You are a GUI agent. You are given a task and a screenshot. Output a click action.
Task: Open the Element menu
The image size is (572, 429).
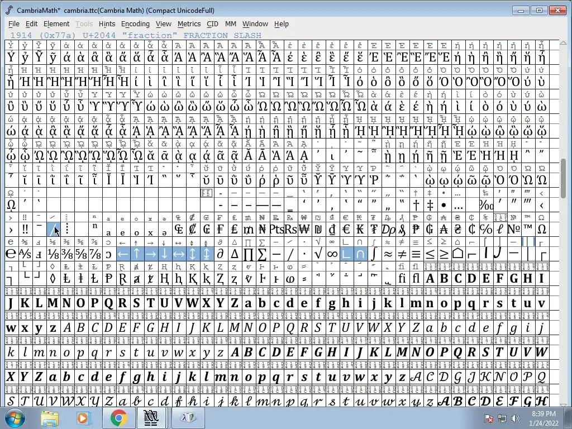(x=56, y=23)
